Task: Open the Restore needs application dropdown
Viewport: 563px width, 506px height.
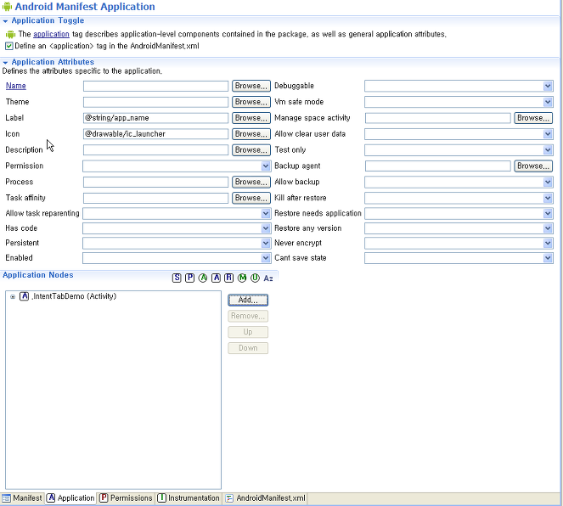Action: pos(548,214)
